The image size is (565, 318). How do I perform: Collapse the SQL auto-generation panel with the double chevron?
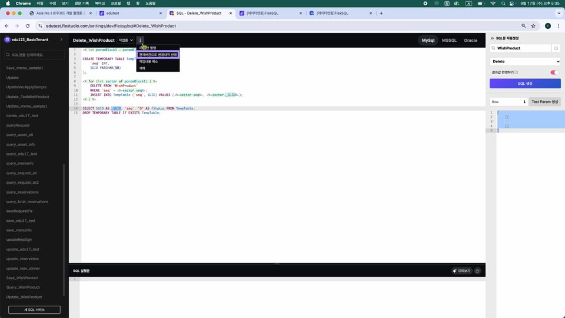[x=492, y=38]
